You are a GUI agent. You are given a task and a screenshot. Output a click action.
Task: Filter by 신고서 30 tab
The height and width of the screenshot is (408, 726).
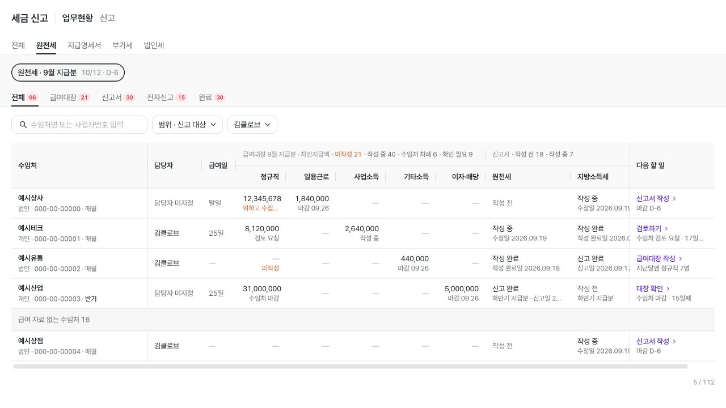pos(119,97)
